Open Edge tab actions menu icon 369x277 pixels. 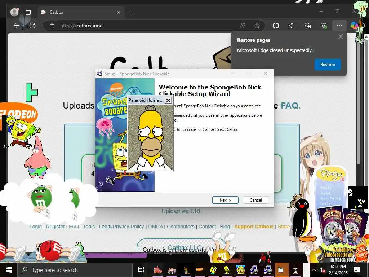[x=28, y=12]
